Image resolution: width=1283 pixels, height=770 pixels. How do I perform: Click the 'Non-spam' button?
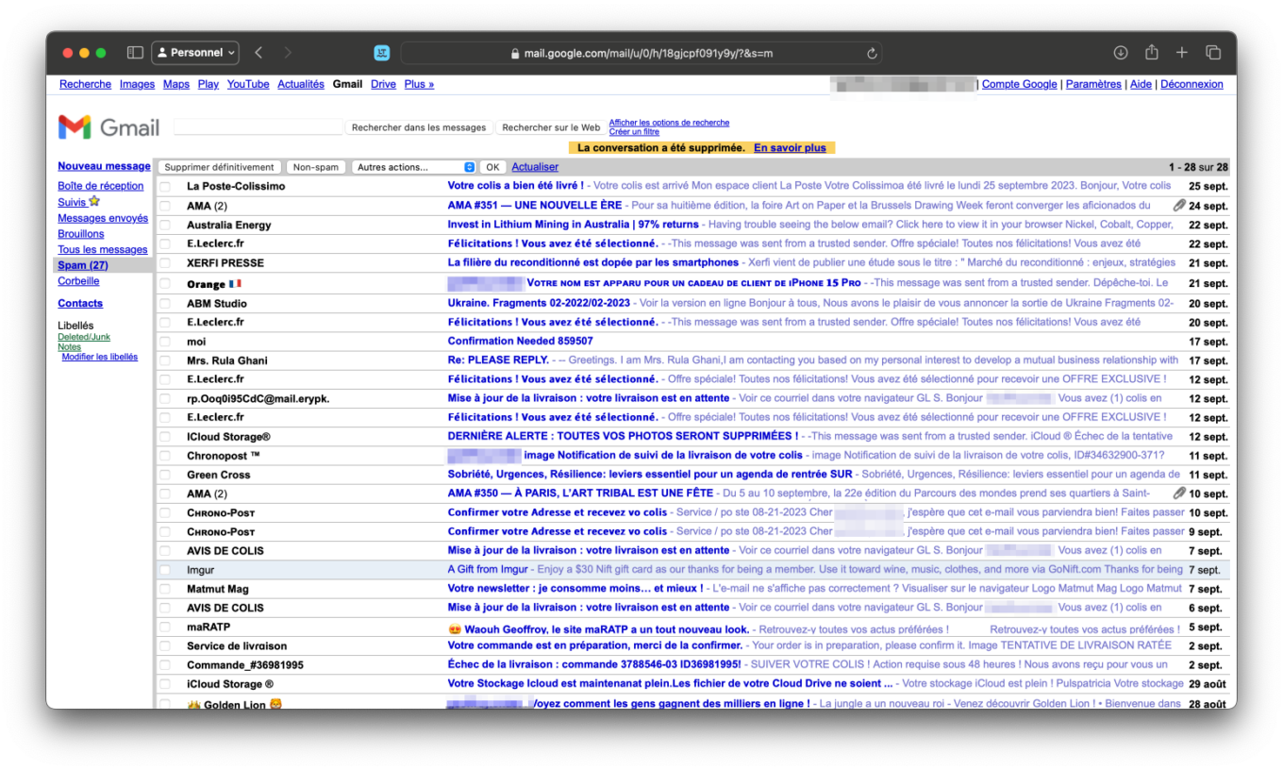(316, 167)
